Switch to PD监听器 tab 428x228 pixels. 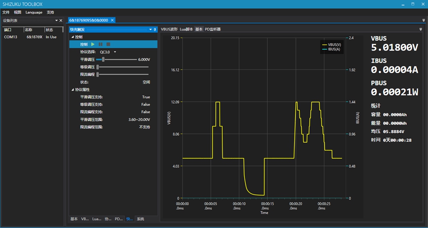coord(213,29)
